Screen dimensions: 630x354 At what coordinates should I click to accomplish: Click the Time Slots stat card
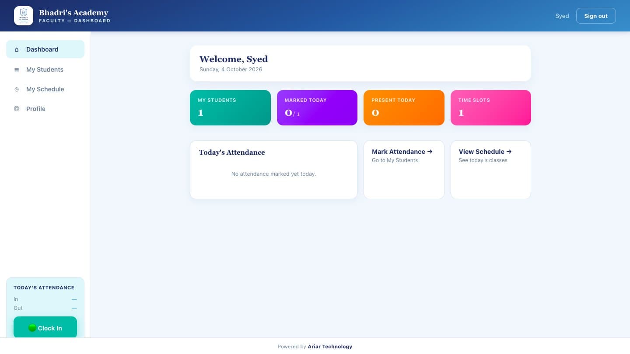[491, 108]
